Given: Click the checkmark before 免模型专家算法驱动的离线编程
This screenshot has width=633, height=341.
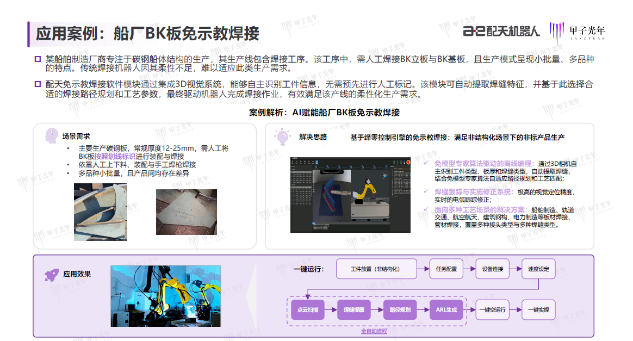Looking at the screenshot, I should pos(426,163).
